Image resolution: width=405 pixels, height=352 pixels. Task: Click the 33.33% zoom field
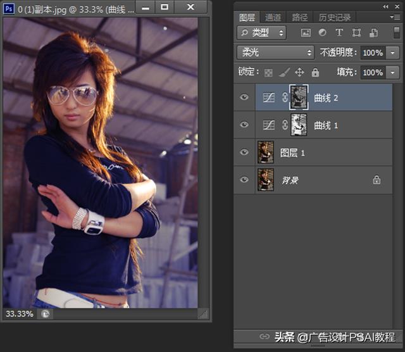click(x=20, y=314)
